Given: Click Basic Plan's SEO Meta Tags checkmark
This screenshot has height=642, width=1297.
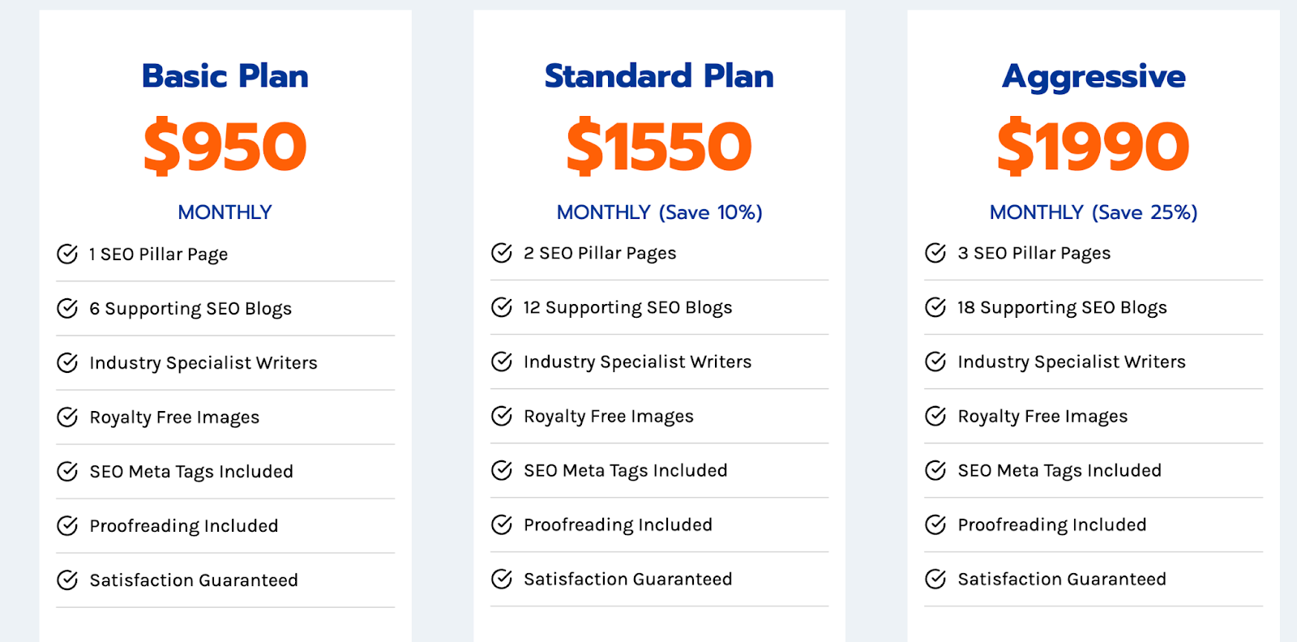Looking at the screenshot, I should [x=67, y=471].
